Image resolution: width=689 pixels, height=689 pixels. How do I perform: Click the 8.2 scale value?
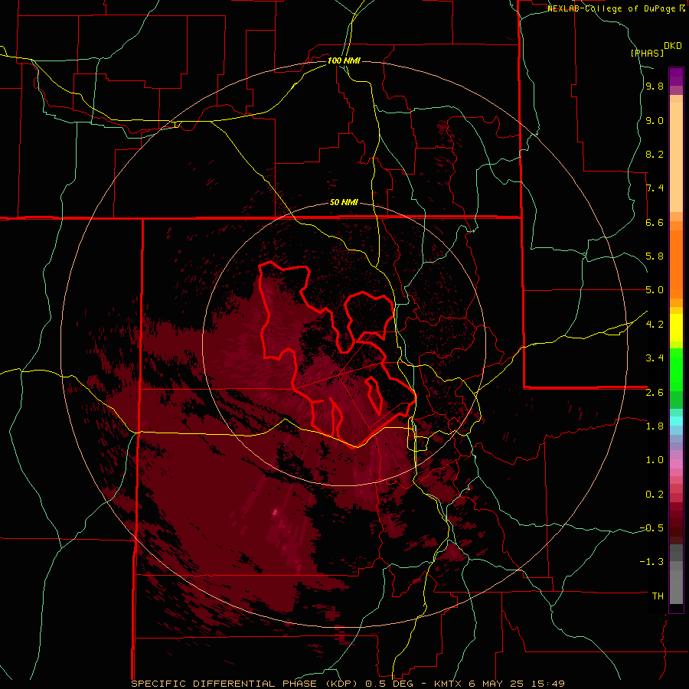(x=655, y=155)
